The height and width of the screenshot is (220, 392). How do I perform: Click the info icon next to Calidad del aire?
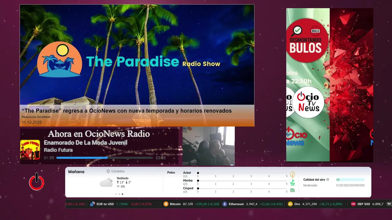(328, 180)
